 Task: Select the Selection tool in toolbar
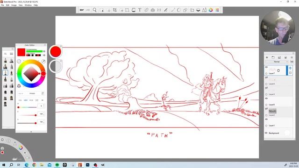click(x=102, y=10)
